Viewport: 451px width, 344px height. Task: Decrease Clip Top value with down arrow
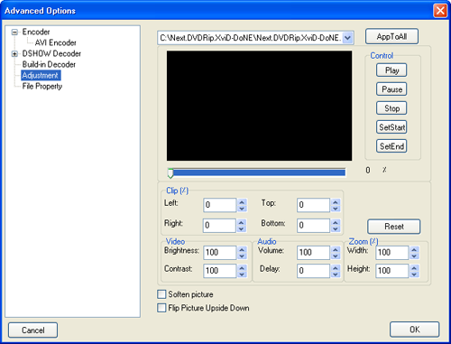(x=336, y=209)
